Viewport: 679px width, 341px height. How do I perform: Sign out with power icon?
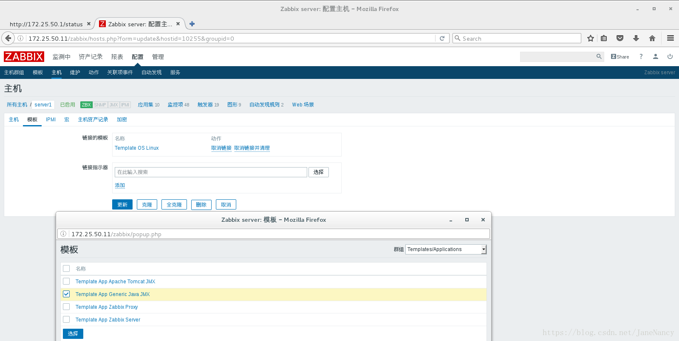point(670,56)
